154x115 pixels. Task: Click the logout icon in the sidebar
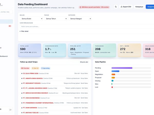coord(11,110)
